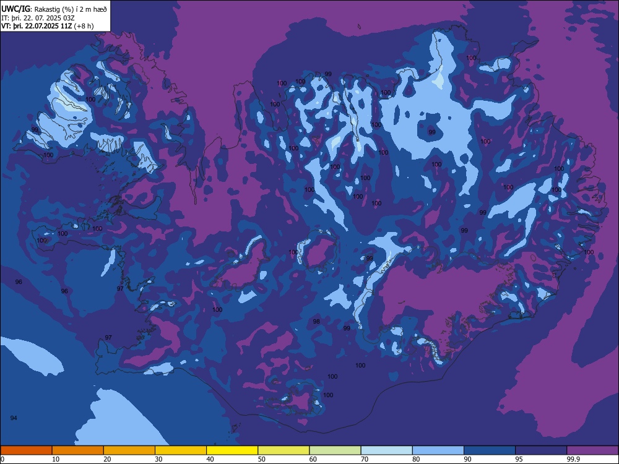Click the legend label '95'
This screenshot has width=619, height=464.
click(x=519, y=459)
